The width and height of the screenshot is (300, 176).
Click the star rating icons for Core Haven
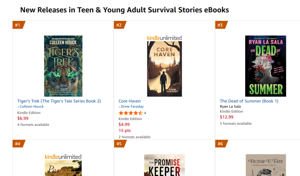tap(130, 113)
